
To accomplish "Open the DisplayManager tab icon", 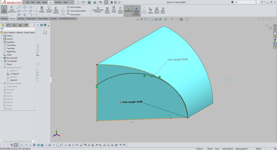I will click(x=26, y=25).
